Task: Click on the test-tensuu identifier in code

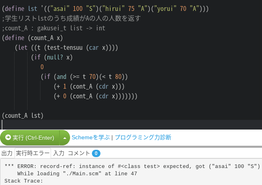Action: click(x=65, y=48)
